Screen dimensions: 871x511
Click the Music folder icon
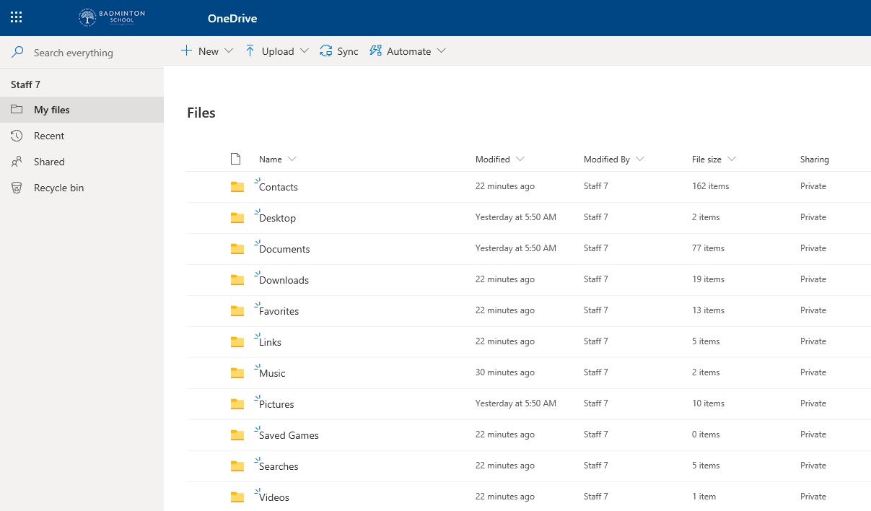pos(237,373)
